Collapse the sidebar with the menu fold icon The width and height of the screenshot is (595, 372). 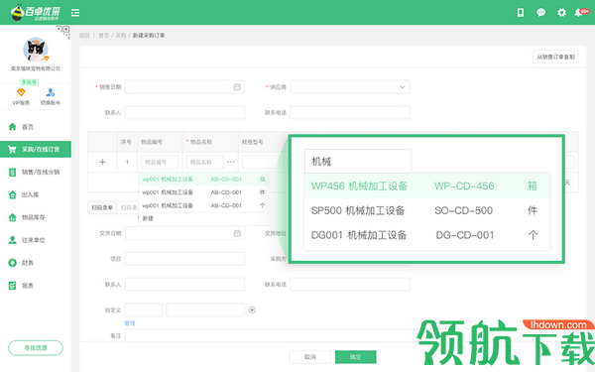(x=75, y=13)
